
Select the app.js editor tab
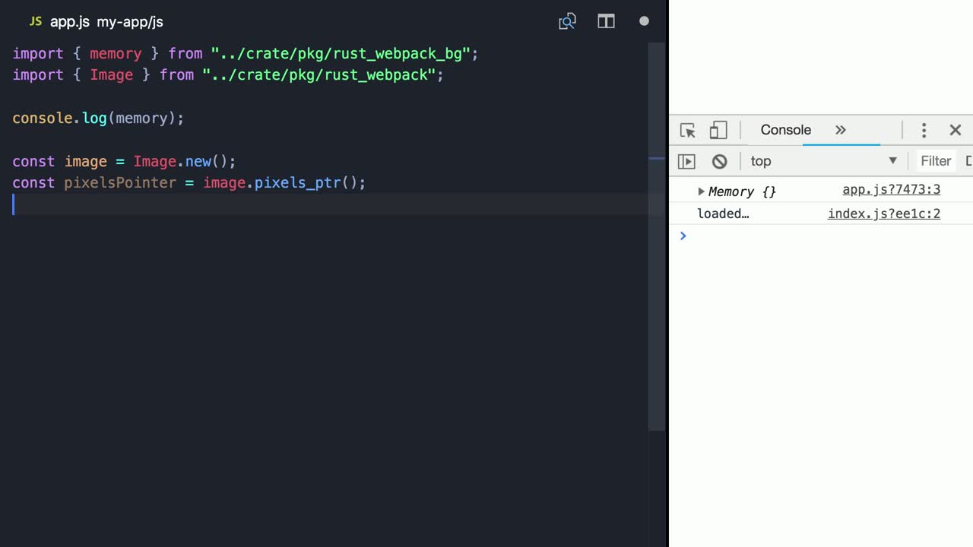pyautogui.click(x=70, y=22)
